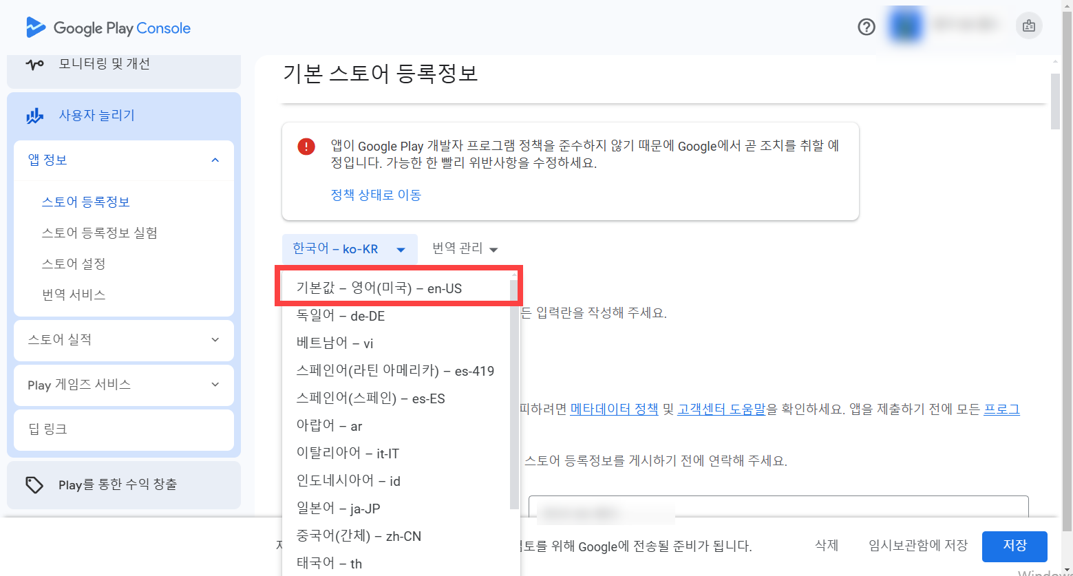
Task: Click the red policy warning icon
Action: click(306, 147)
